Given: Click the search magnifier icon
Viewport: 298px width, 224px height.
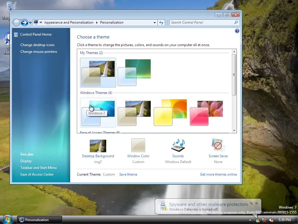Looking at the screenshot, I should [x=236, y=22].
